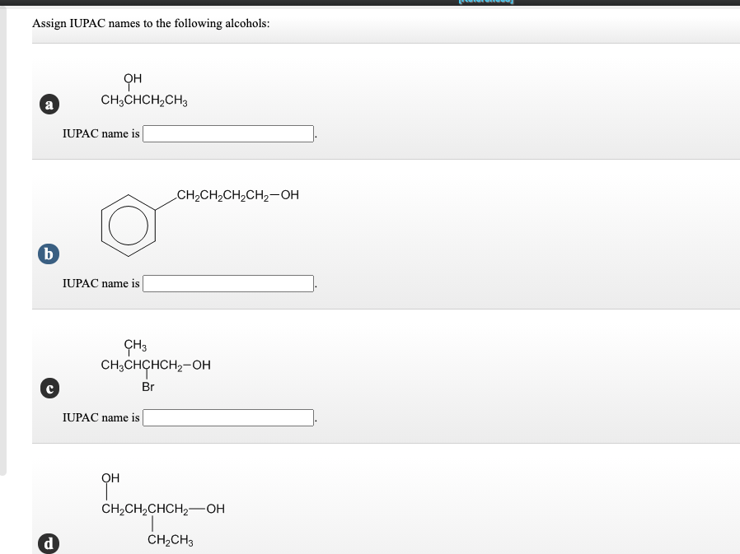Click the OH group label in part d
The image size is (740, 554).
tap(109, 477)
